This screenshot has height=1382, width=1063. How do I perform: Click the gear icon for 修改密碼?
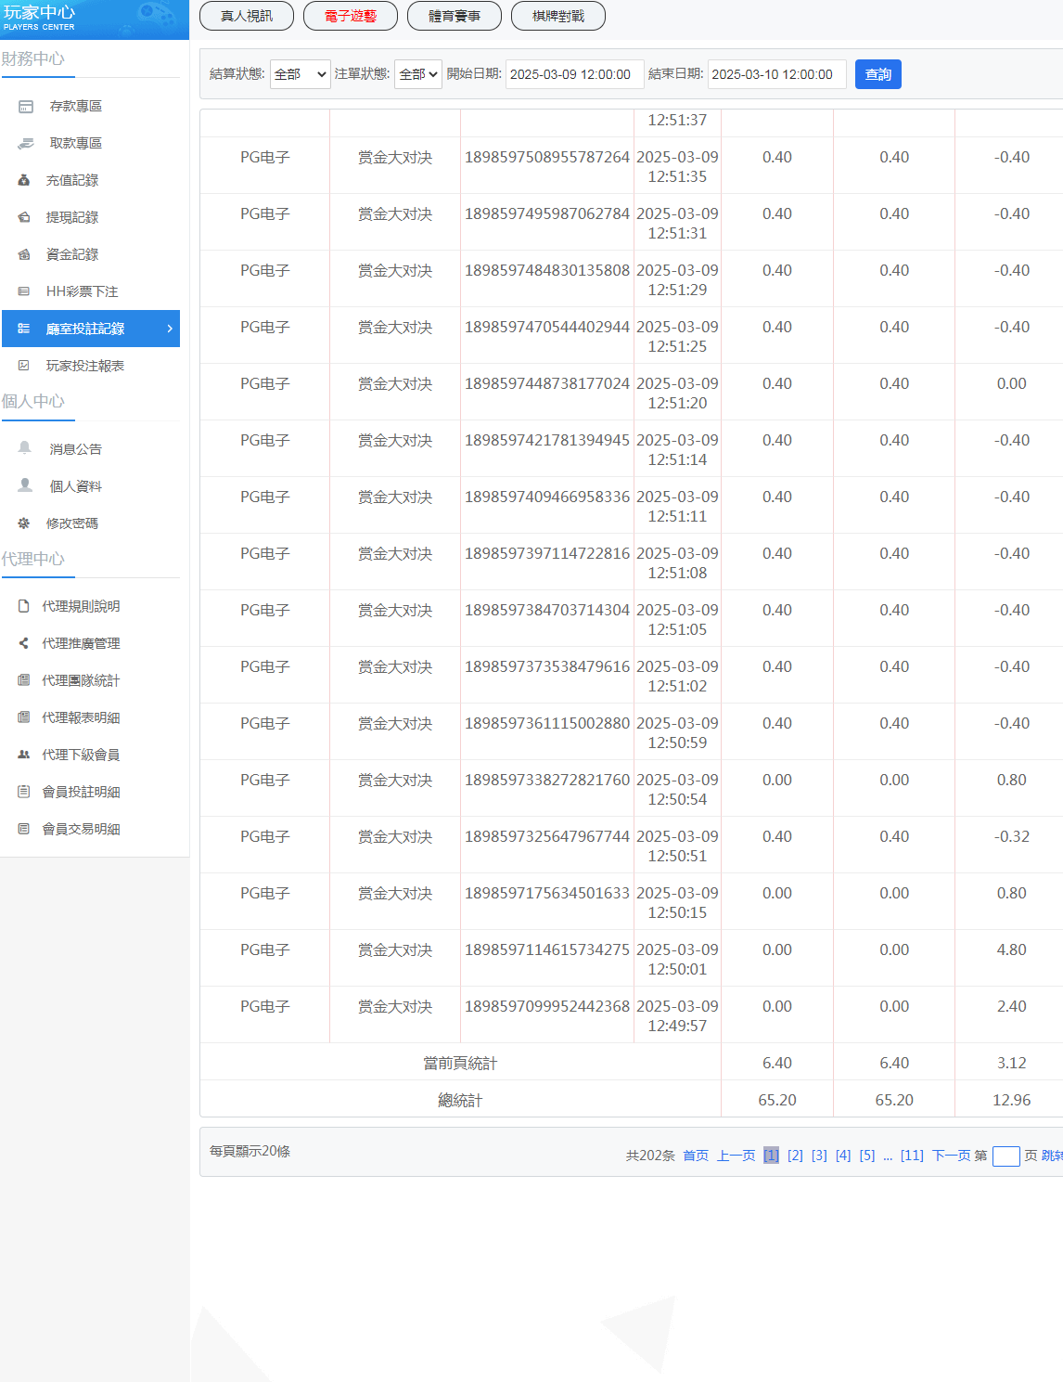[x=24, y=523]
